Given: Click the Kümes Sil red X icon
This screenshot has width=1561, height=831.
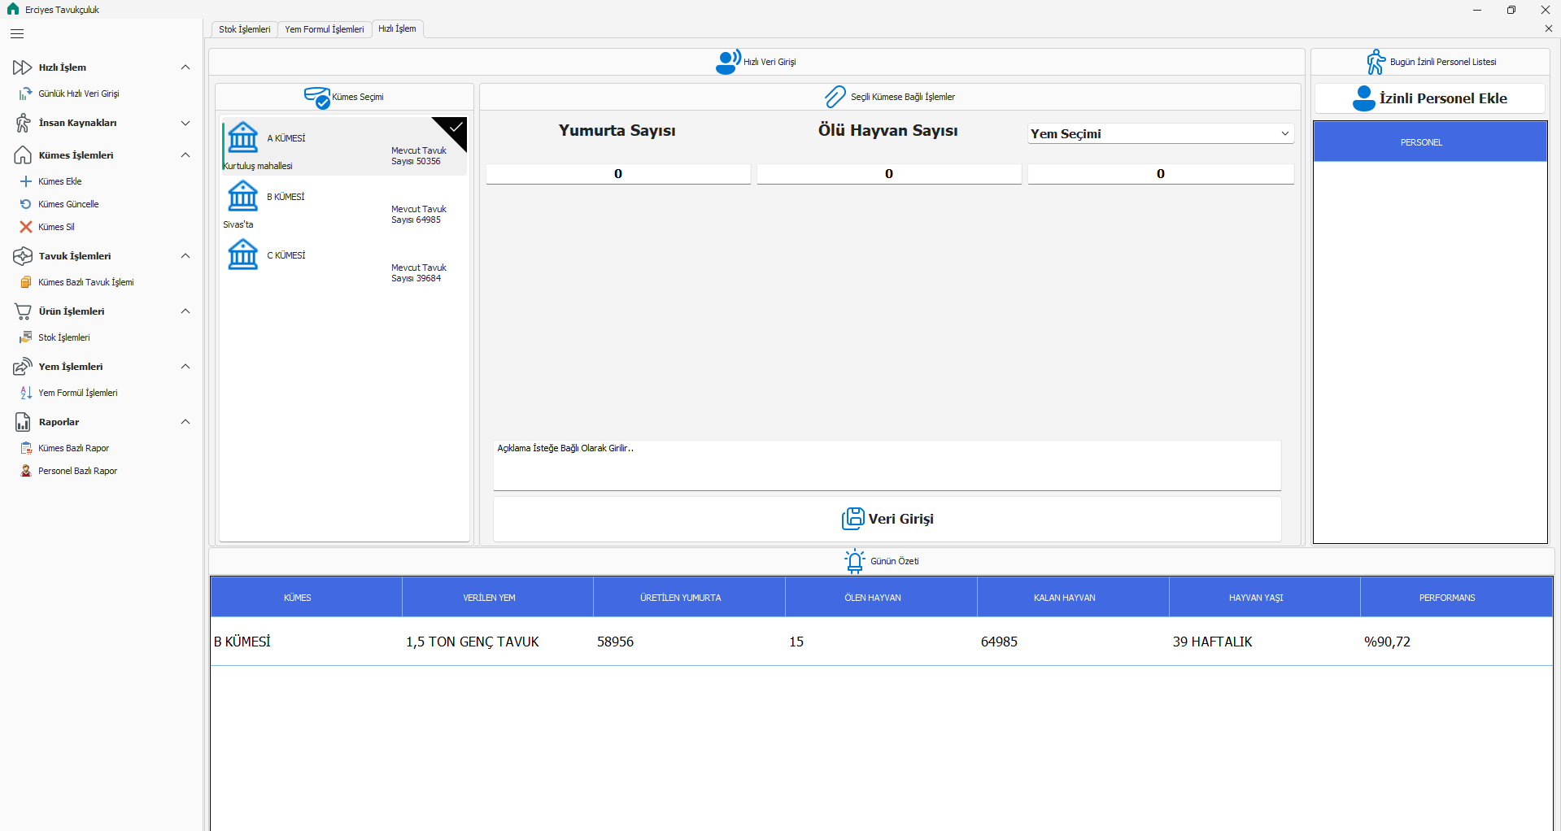Looking at the screenshot, I should point(26,227).
